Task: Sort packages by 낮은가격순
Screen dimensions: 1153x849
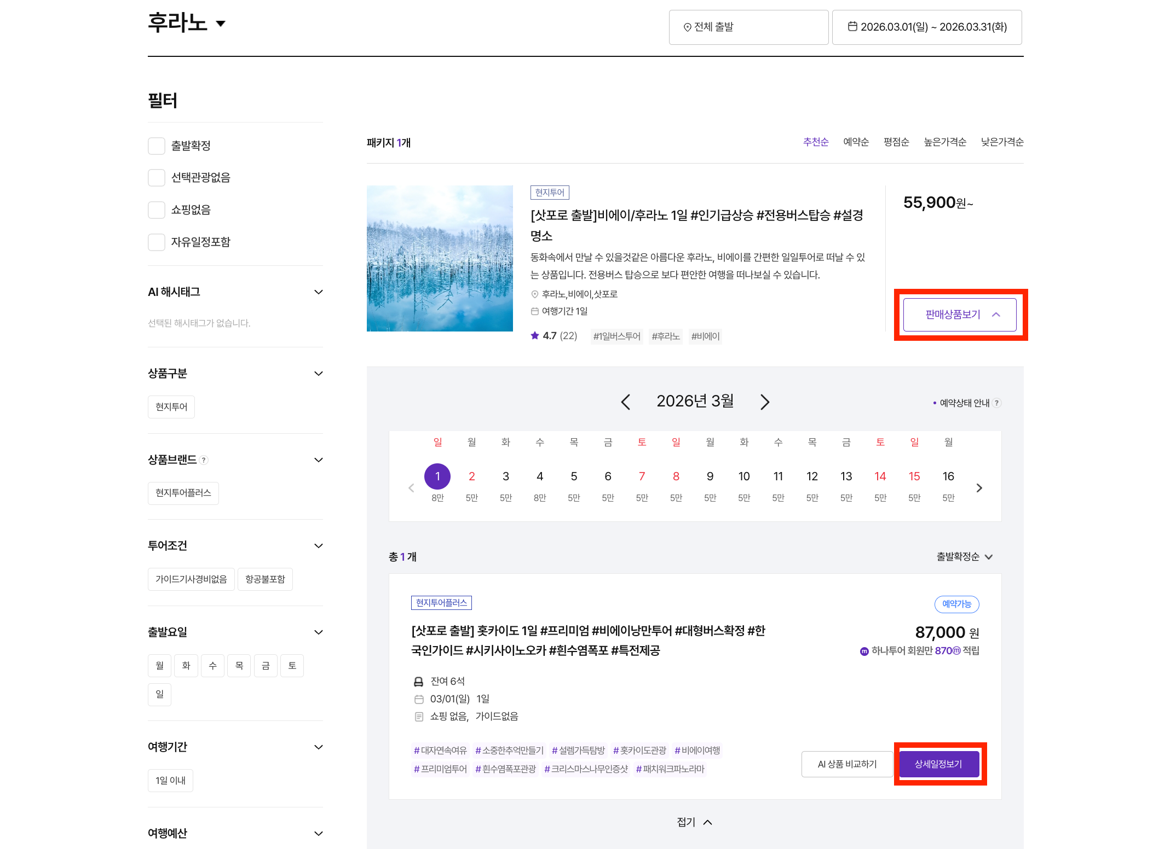Action: pyautogui.click(x=1002, y=142)
